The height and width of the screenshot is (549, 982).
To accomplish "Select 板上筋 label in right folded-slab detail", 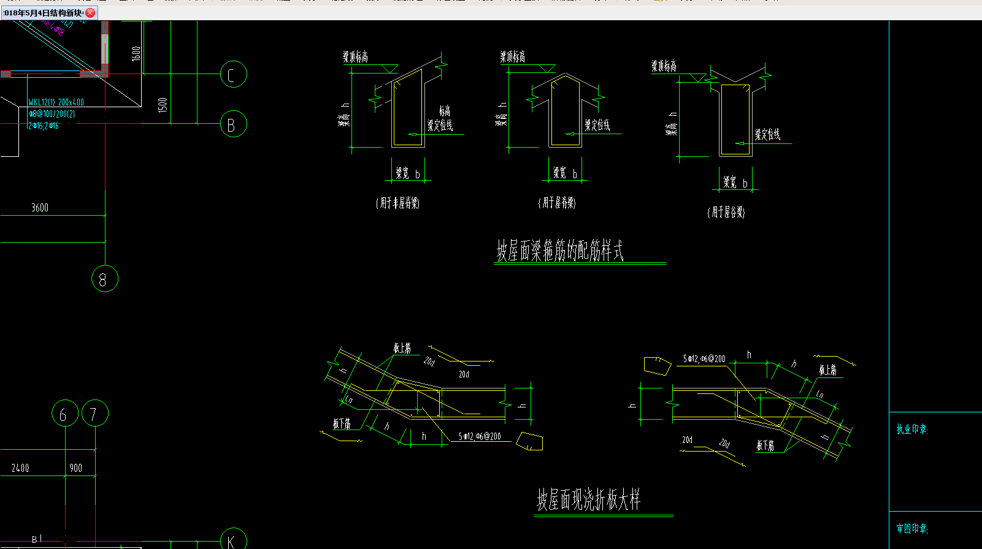I will click(828, 370).
